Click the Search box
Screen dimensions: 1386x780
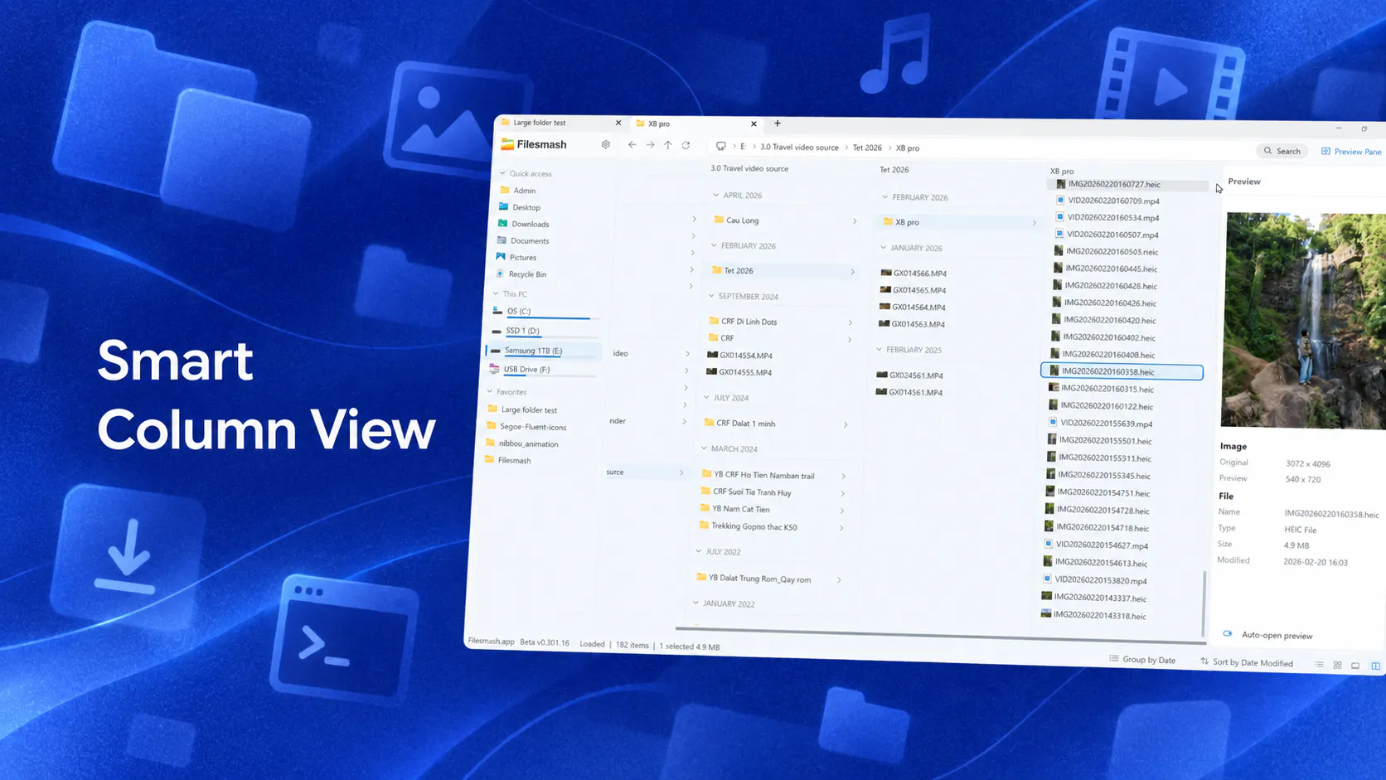1282,151
